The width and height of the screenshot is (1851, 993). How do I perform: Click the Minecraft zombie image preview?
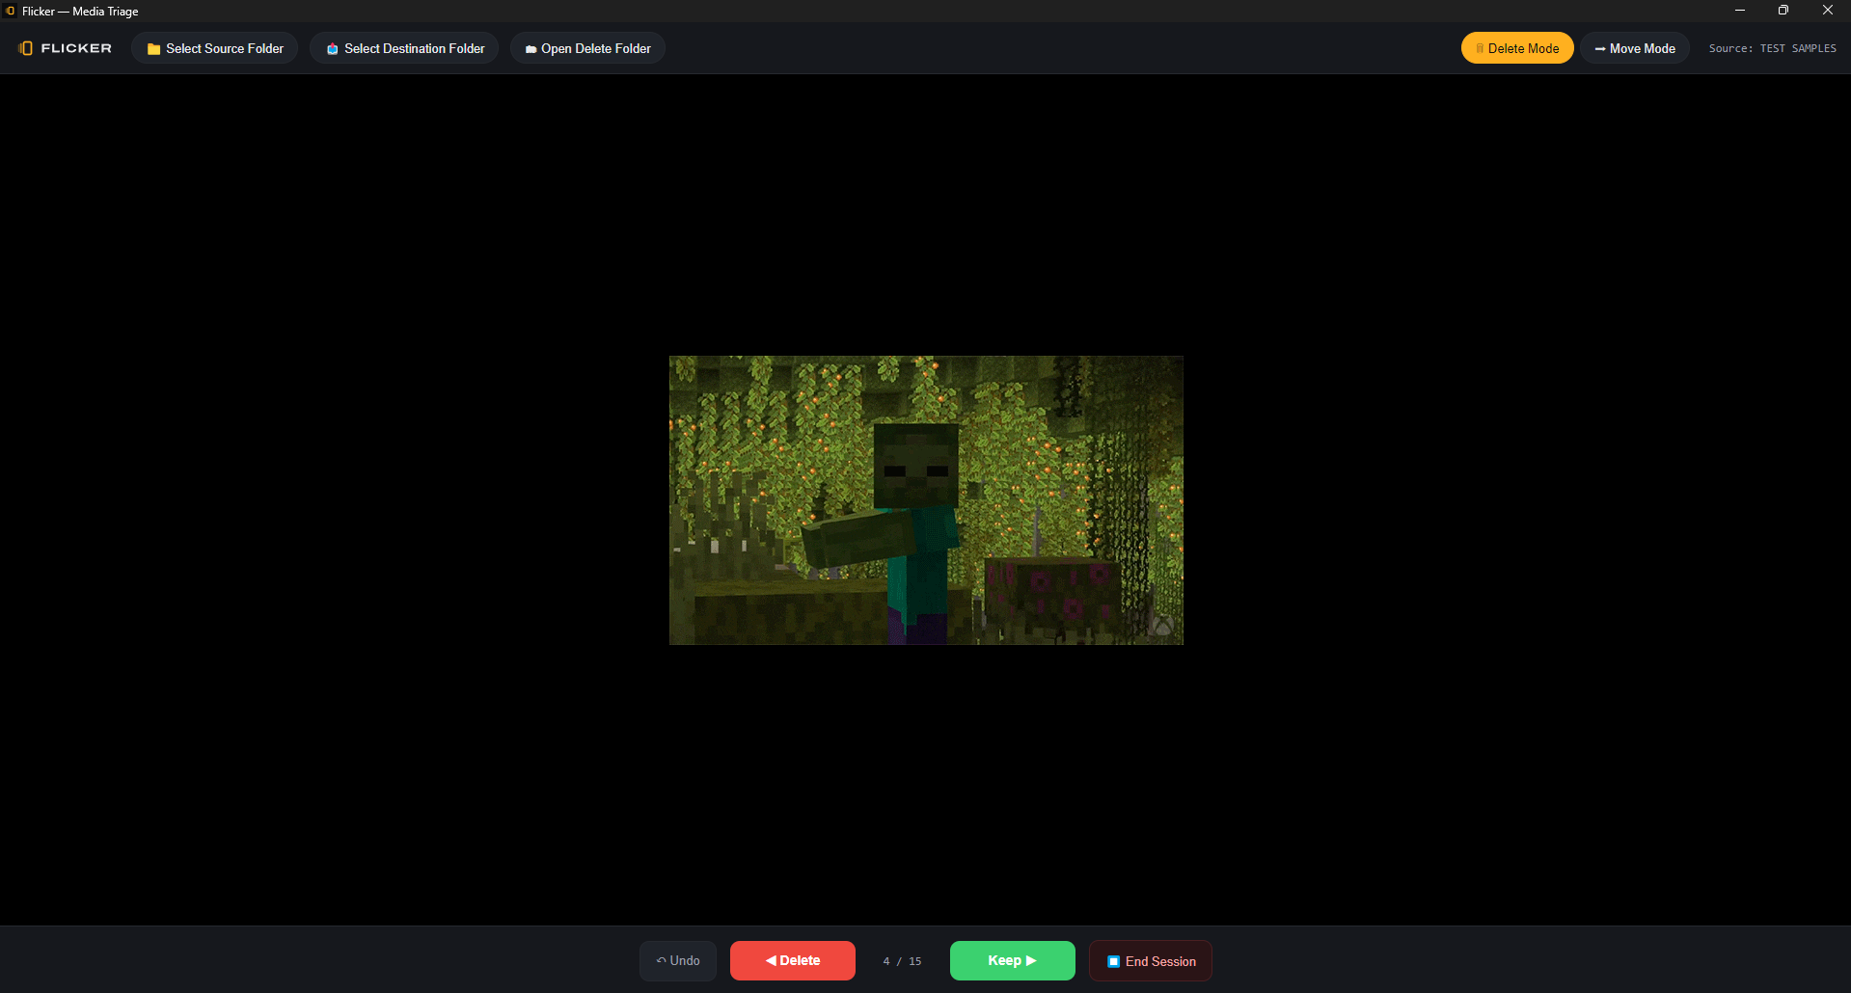coord(926,500)
